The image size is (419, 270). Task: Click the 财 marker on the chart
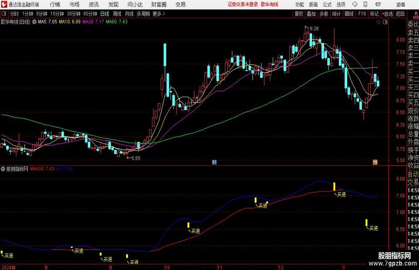pos(214,162)
